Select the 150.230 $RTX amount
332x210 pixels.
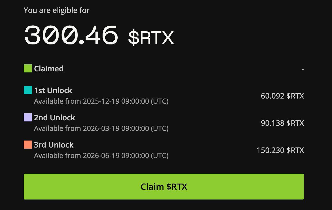coord(280,150)
